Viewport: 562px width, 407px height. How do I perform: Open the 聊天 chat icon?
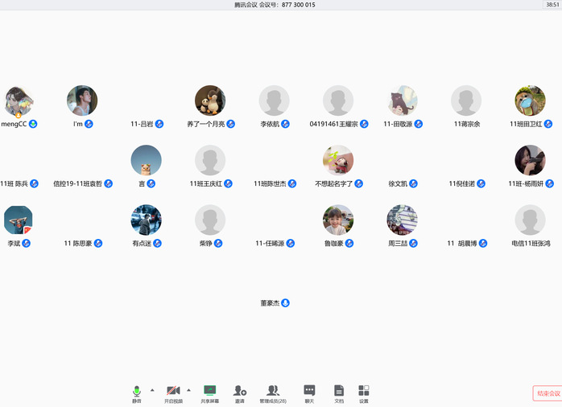(309, 391)
